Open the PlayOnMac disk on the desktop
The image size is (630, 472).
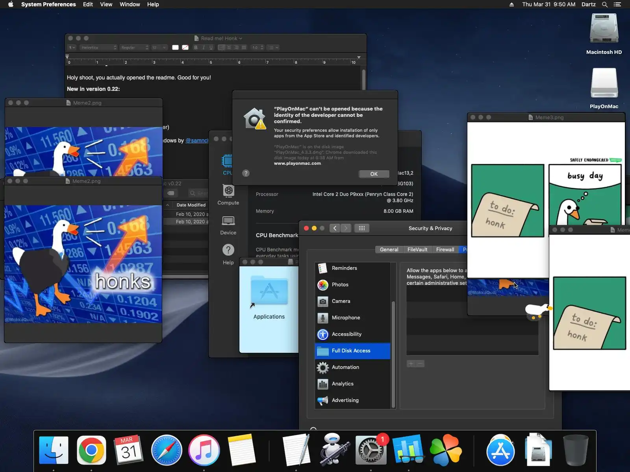(x=604, y=88)
